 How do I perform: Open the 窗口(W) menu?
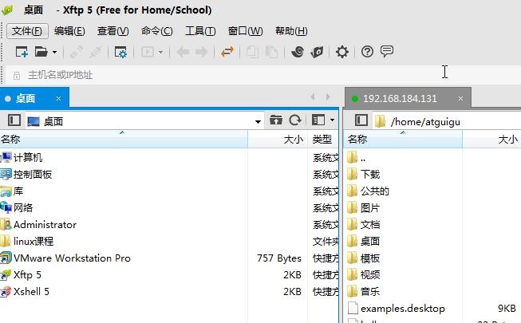point(245,31)
